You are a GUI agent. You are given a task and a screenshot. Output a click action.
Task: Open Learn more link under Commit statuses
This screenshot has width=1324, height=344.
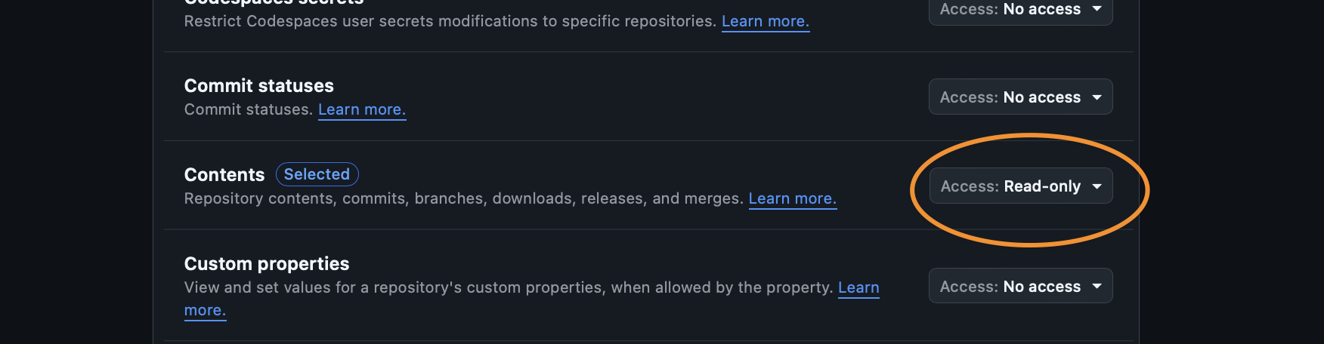pyautogui.click(x=361, y=110)
